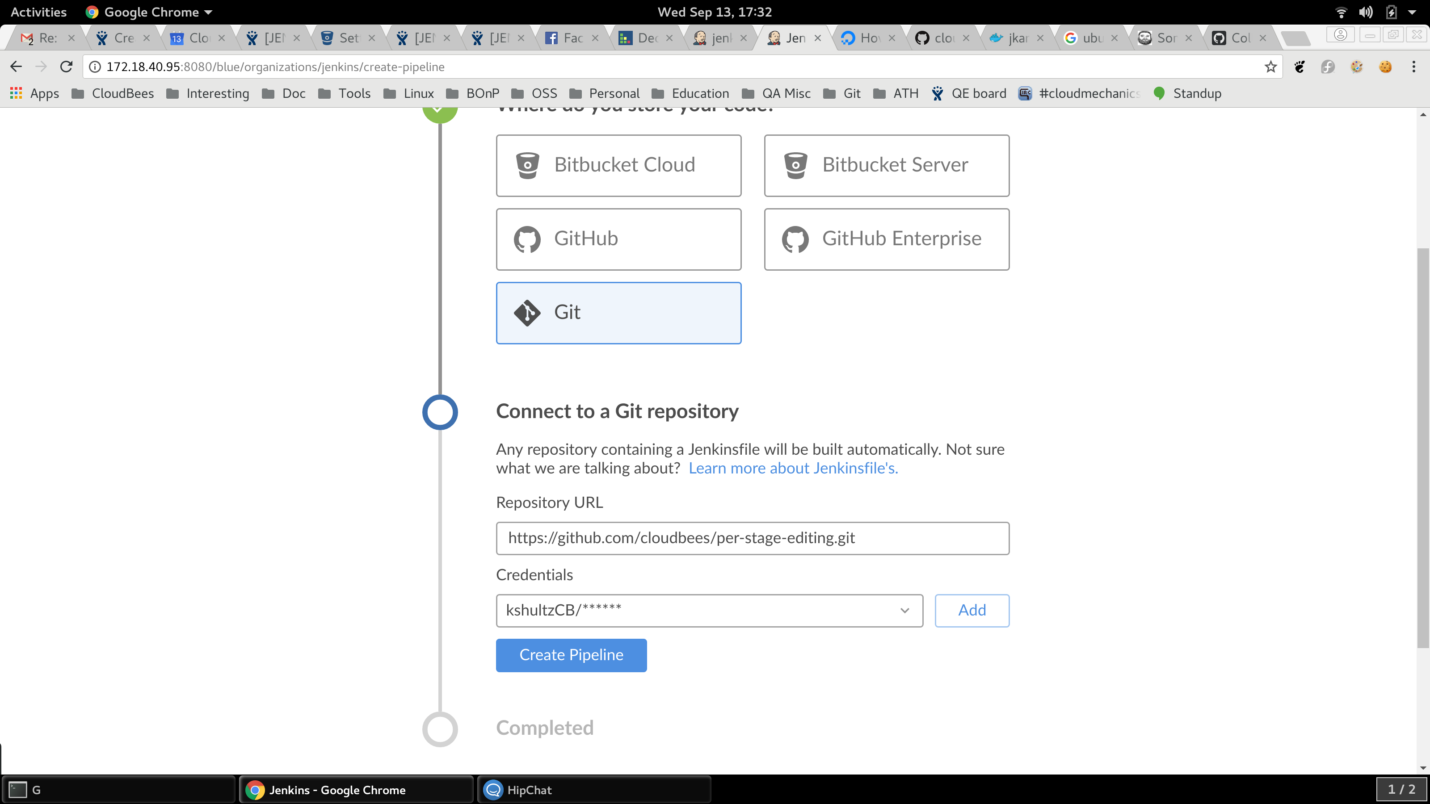Open the CloudBees bookmarks folder
The image size is (1430, 804).
coord(113,93)
